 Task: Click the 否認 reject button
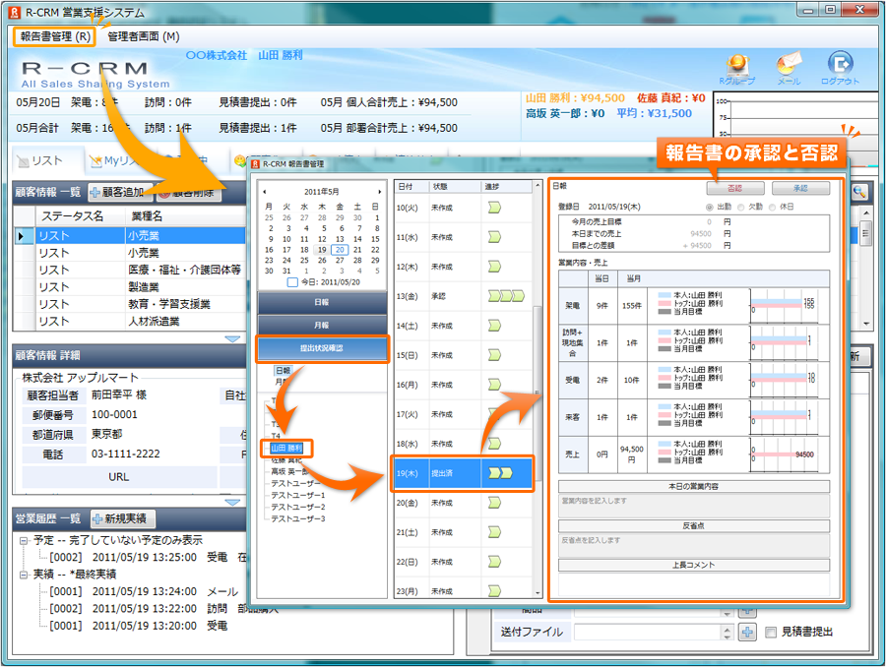735,188
